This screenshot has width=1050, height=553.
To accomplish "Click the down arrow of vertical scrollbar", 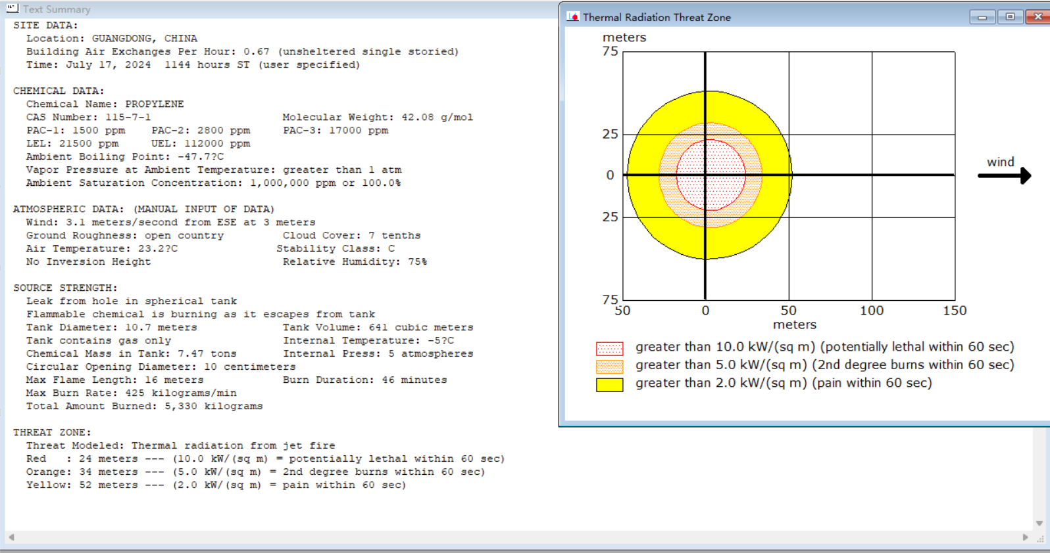I will click(x=1039, y=523).
